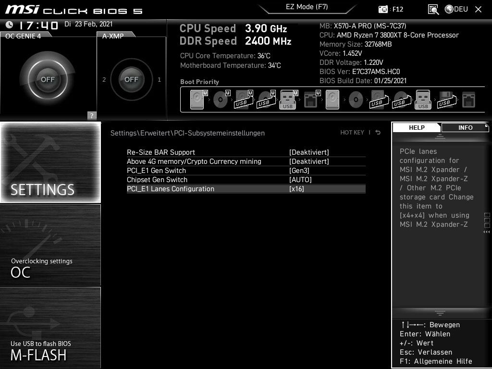Open the OC Genie question mark help

click(92, 115)
